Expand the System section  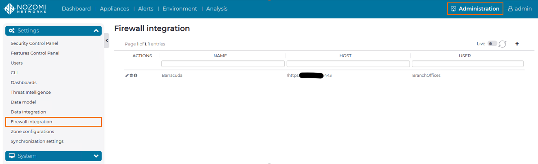pyautogui.click(x=96, y=156)
